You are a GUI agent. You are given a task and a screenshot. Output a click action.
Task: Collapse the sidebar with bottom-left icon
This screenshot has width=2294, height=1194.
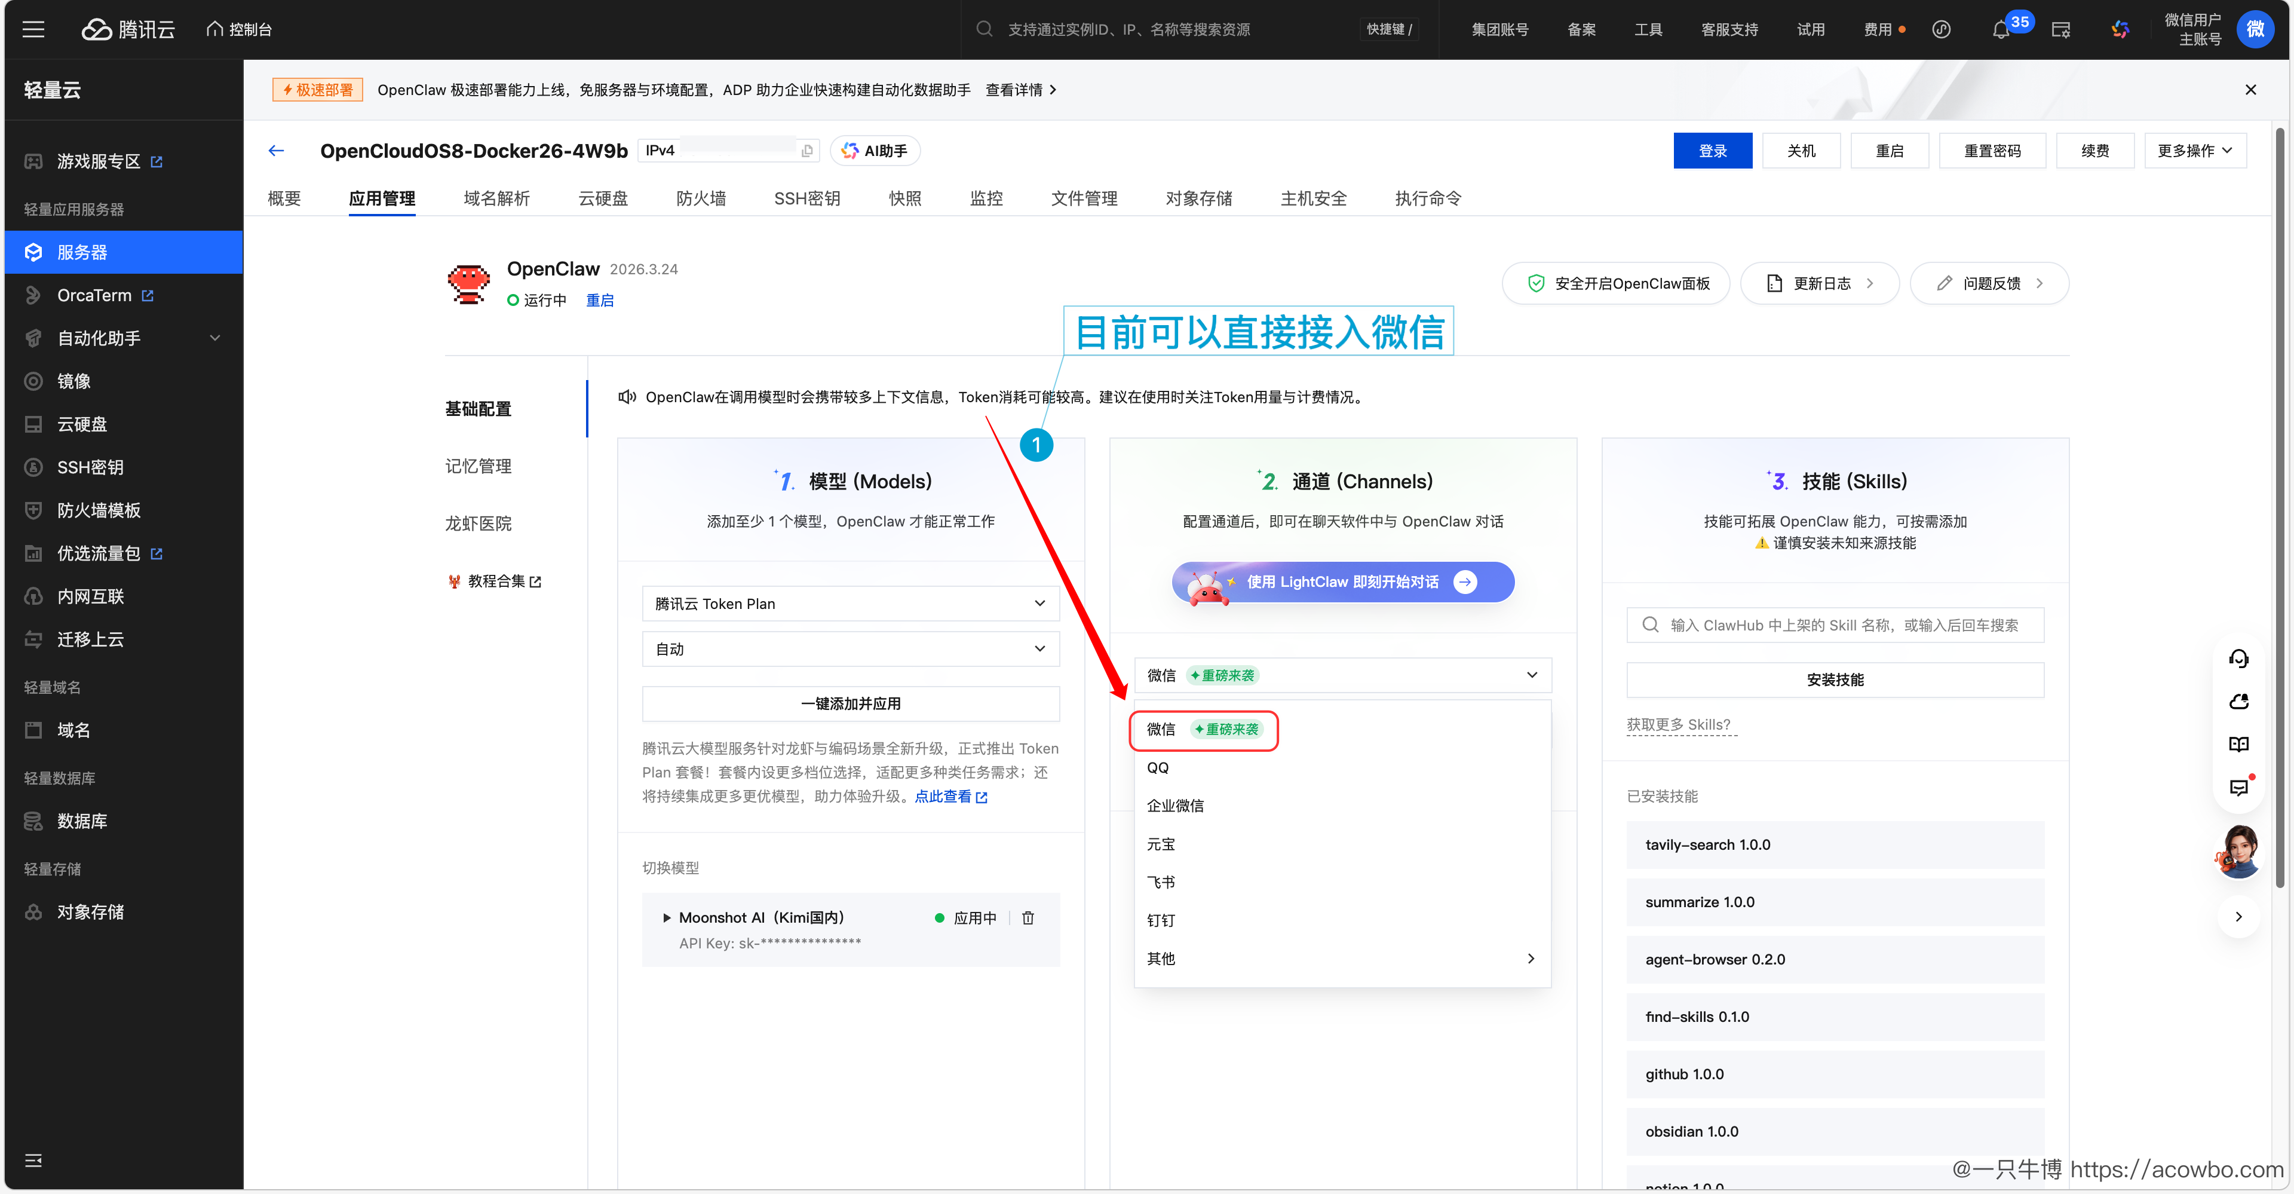pos(33,1160)
